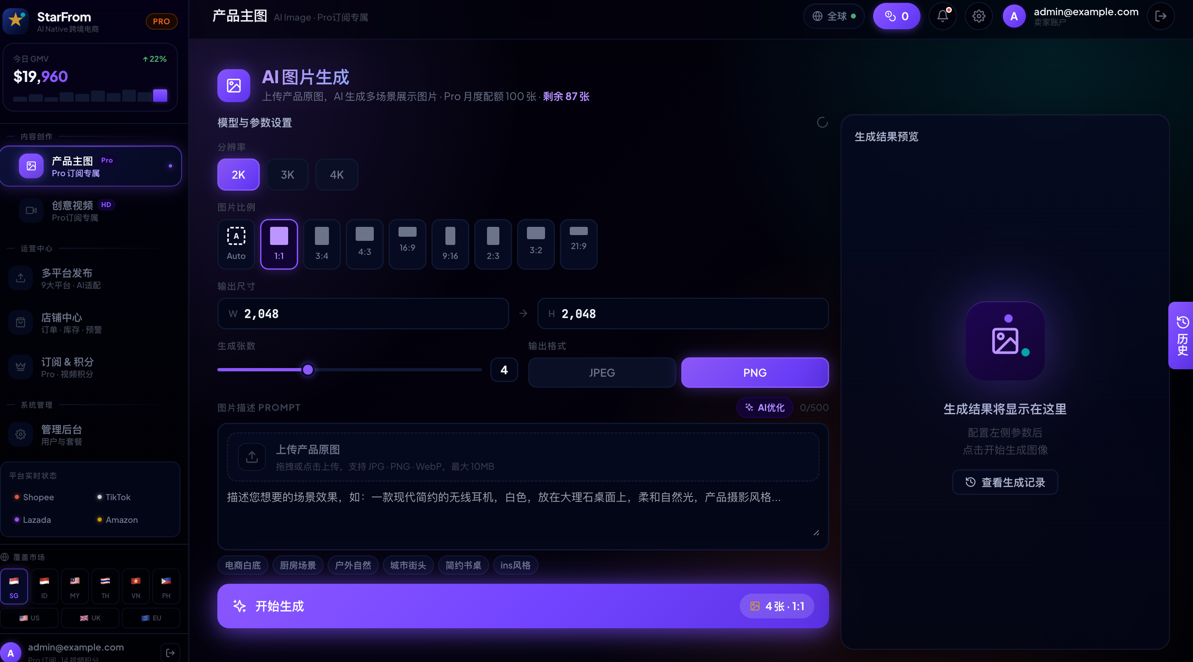The width and height of the screenshot is (1193, 662).
Task: Choose 9:16 aspect ratio
Action: (450, 244)
